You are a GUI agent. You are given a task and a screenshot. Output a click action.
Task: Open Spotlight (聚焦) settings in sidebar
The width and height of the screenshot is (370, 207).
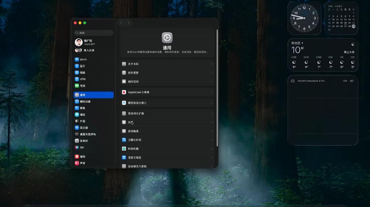click(x=94, y=108)
